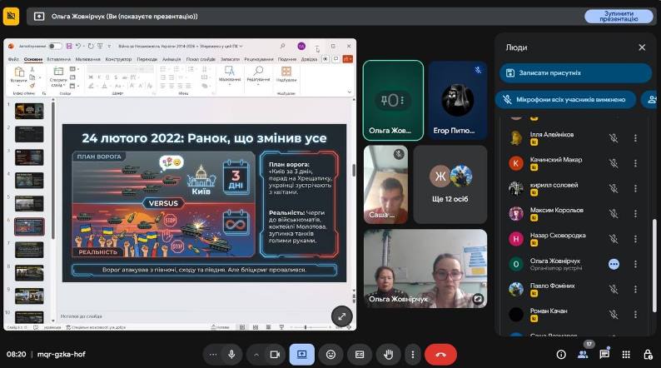
Task: Toggle the microphone button
Action: 231,355
